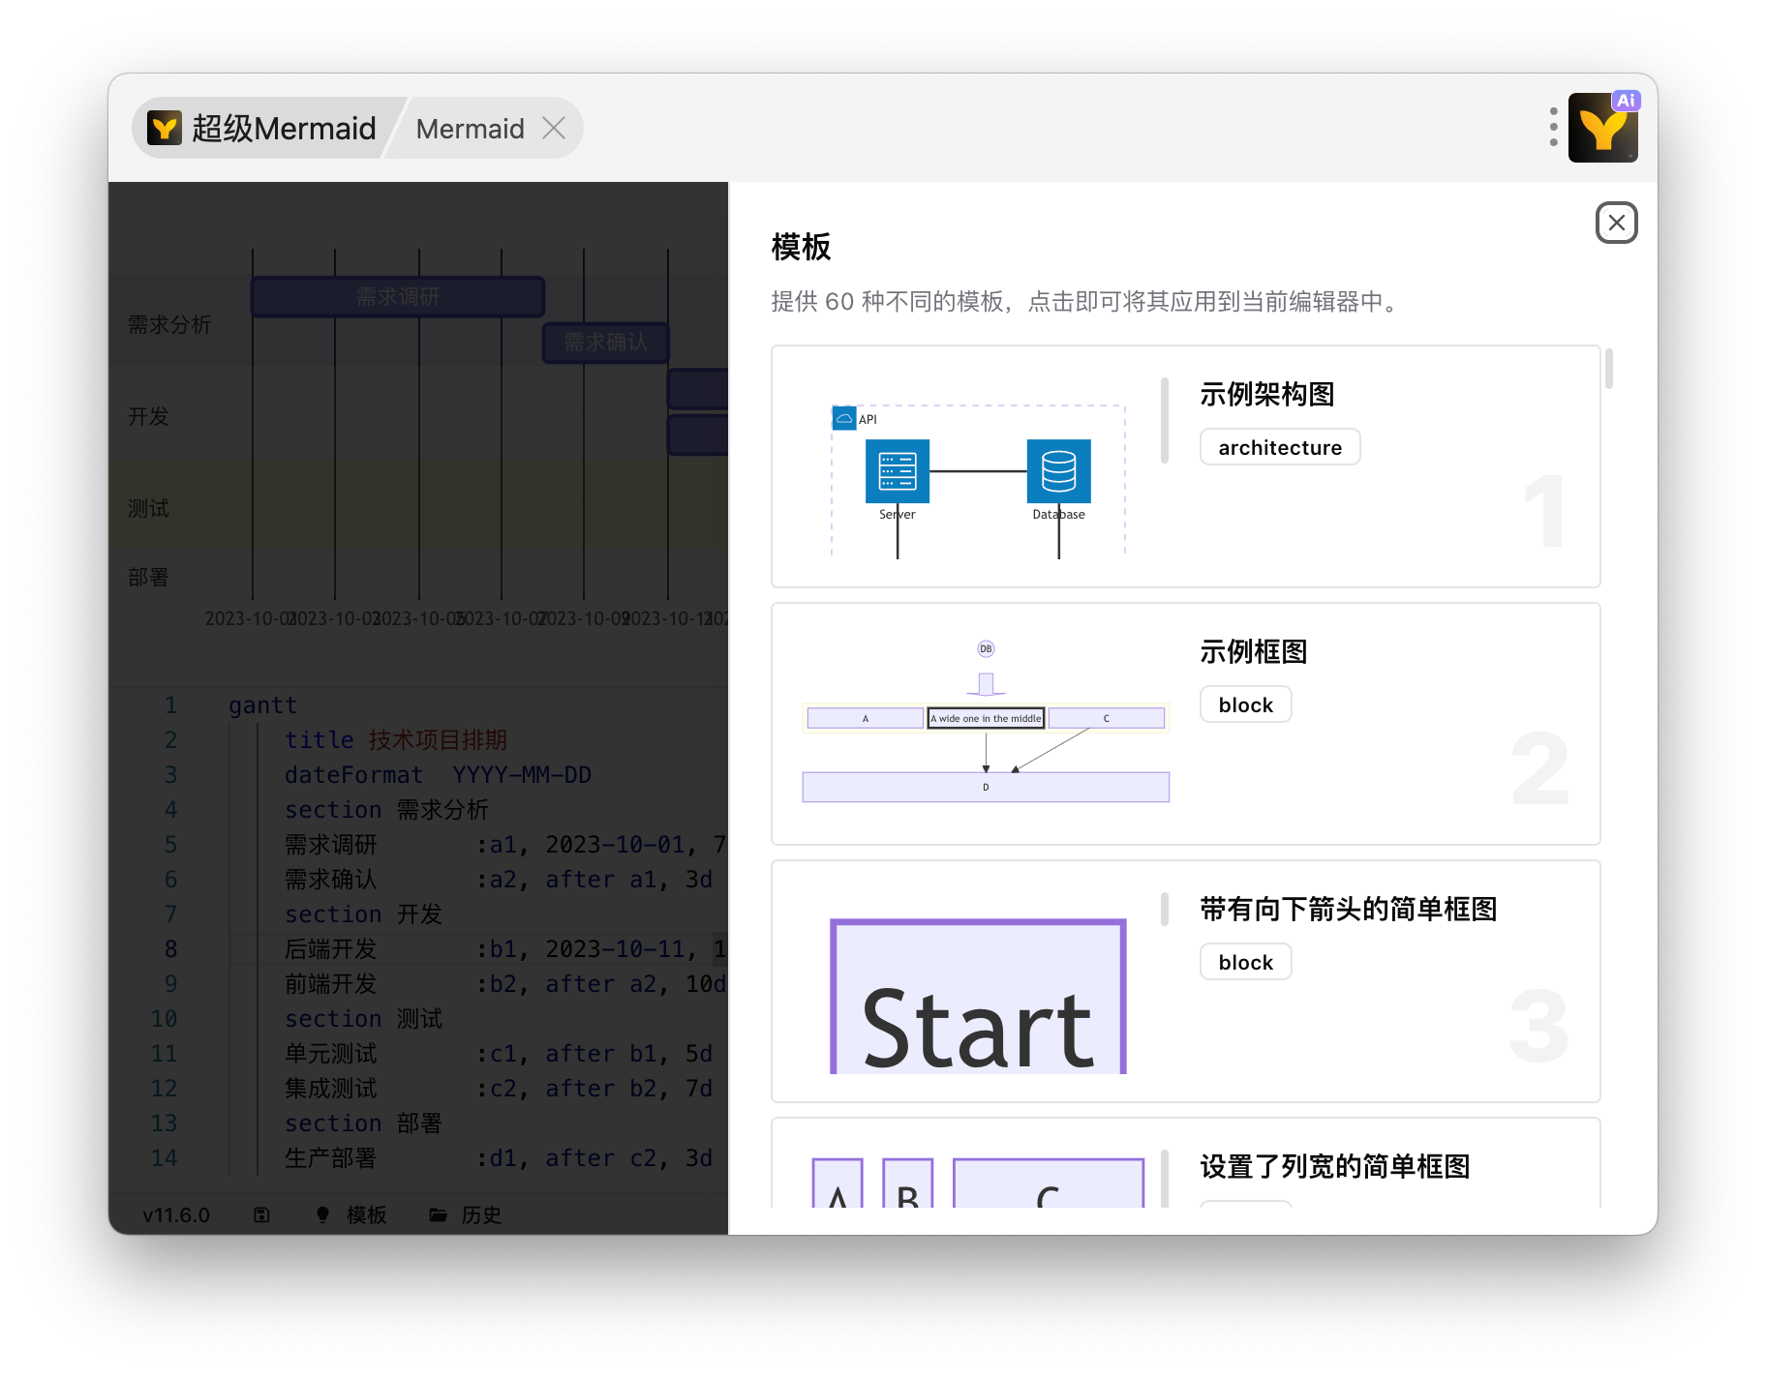Click the section 部署 code line

pyautogui.click(x=363, y=1123)
